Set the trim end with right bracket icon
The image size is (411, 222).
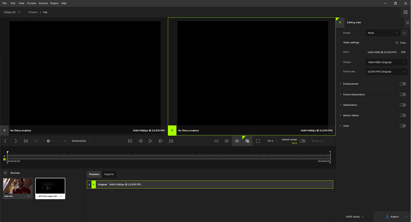[16, 141]
